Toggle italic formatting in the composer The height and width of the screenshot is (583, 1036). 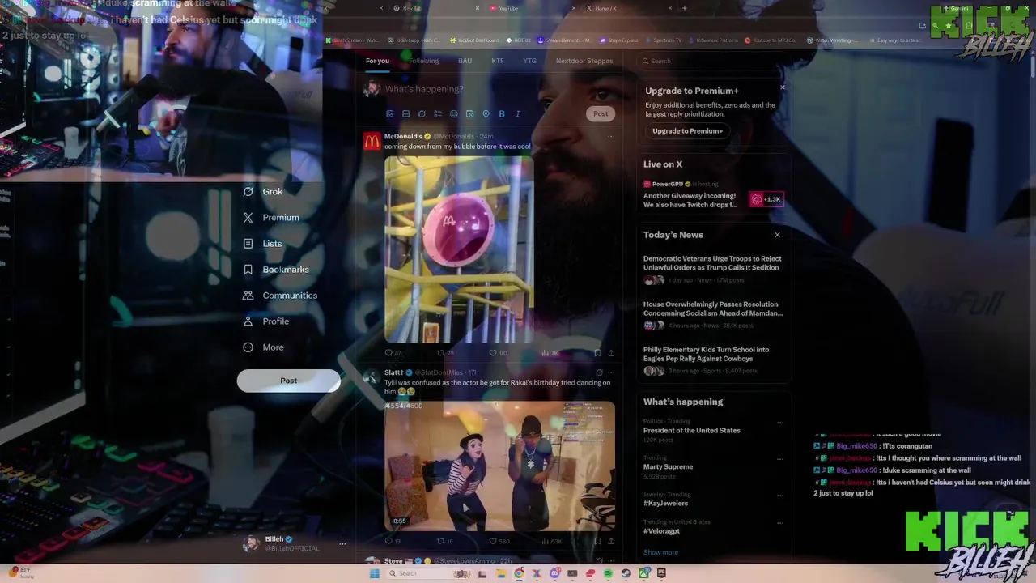point(518,114)
